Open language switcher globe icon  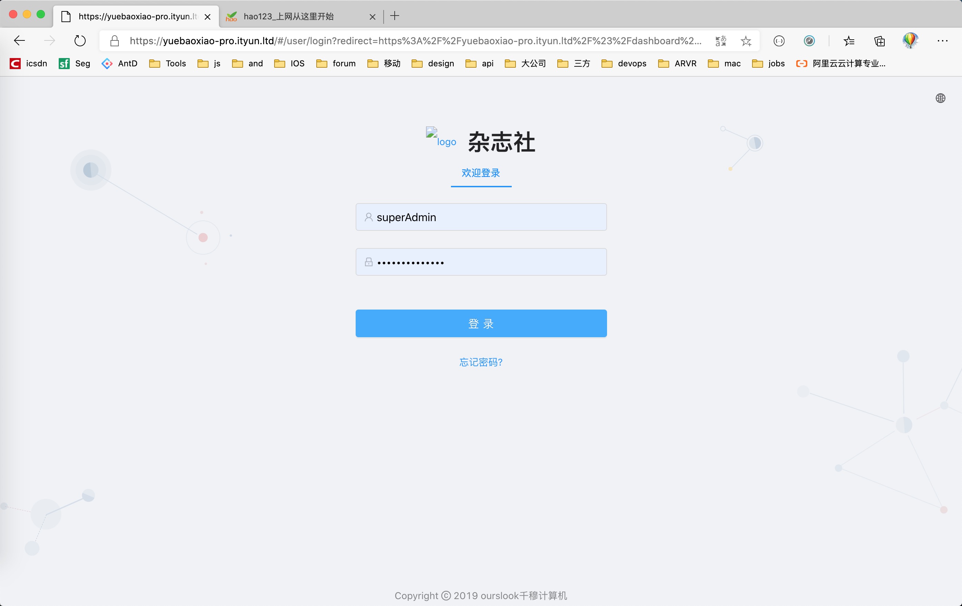click(941, 98)
